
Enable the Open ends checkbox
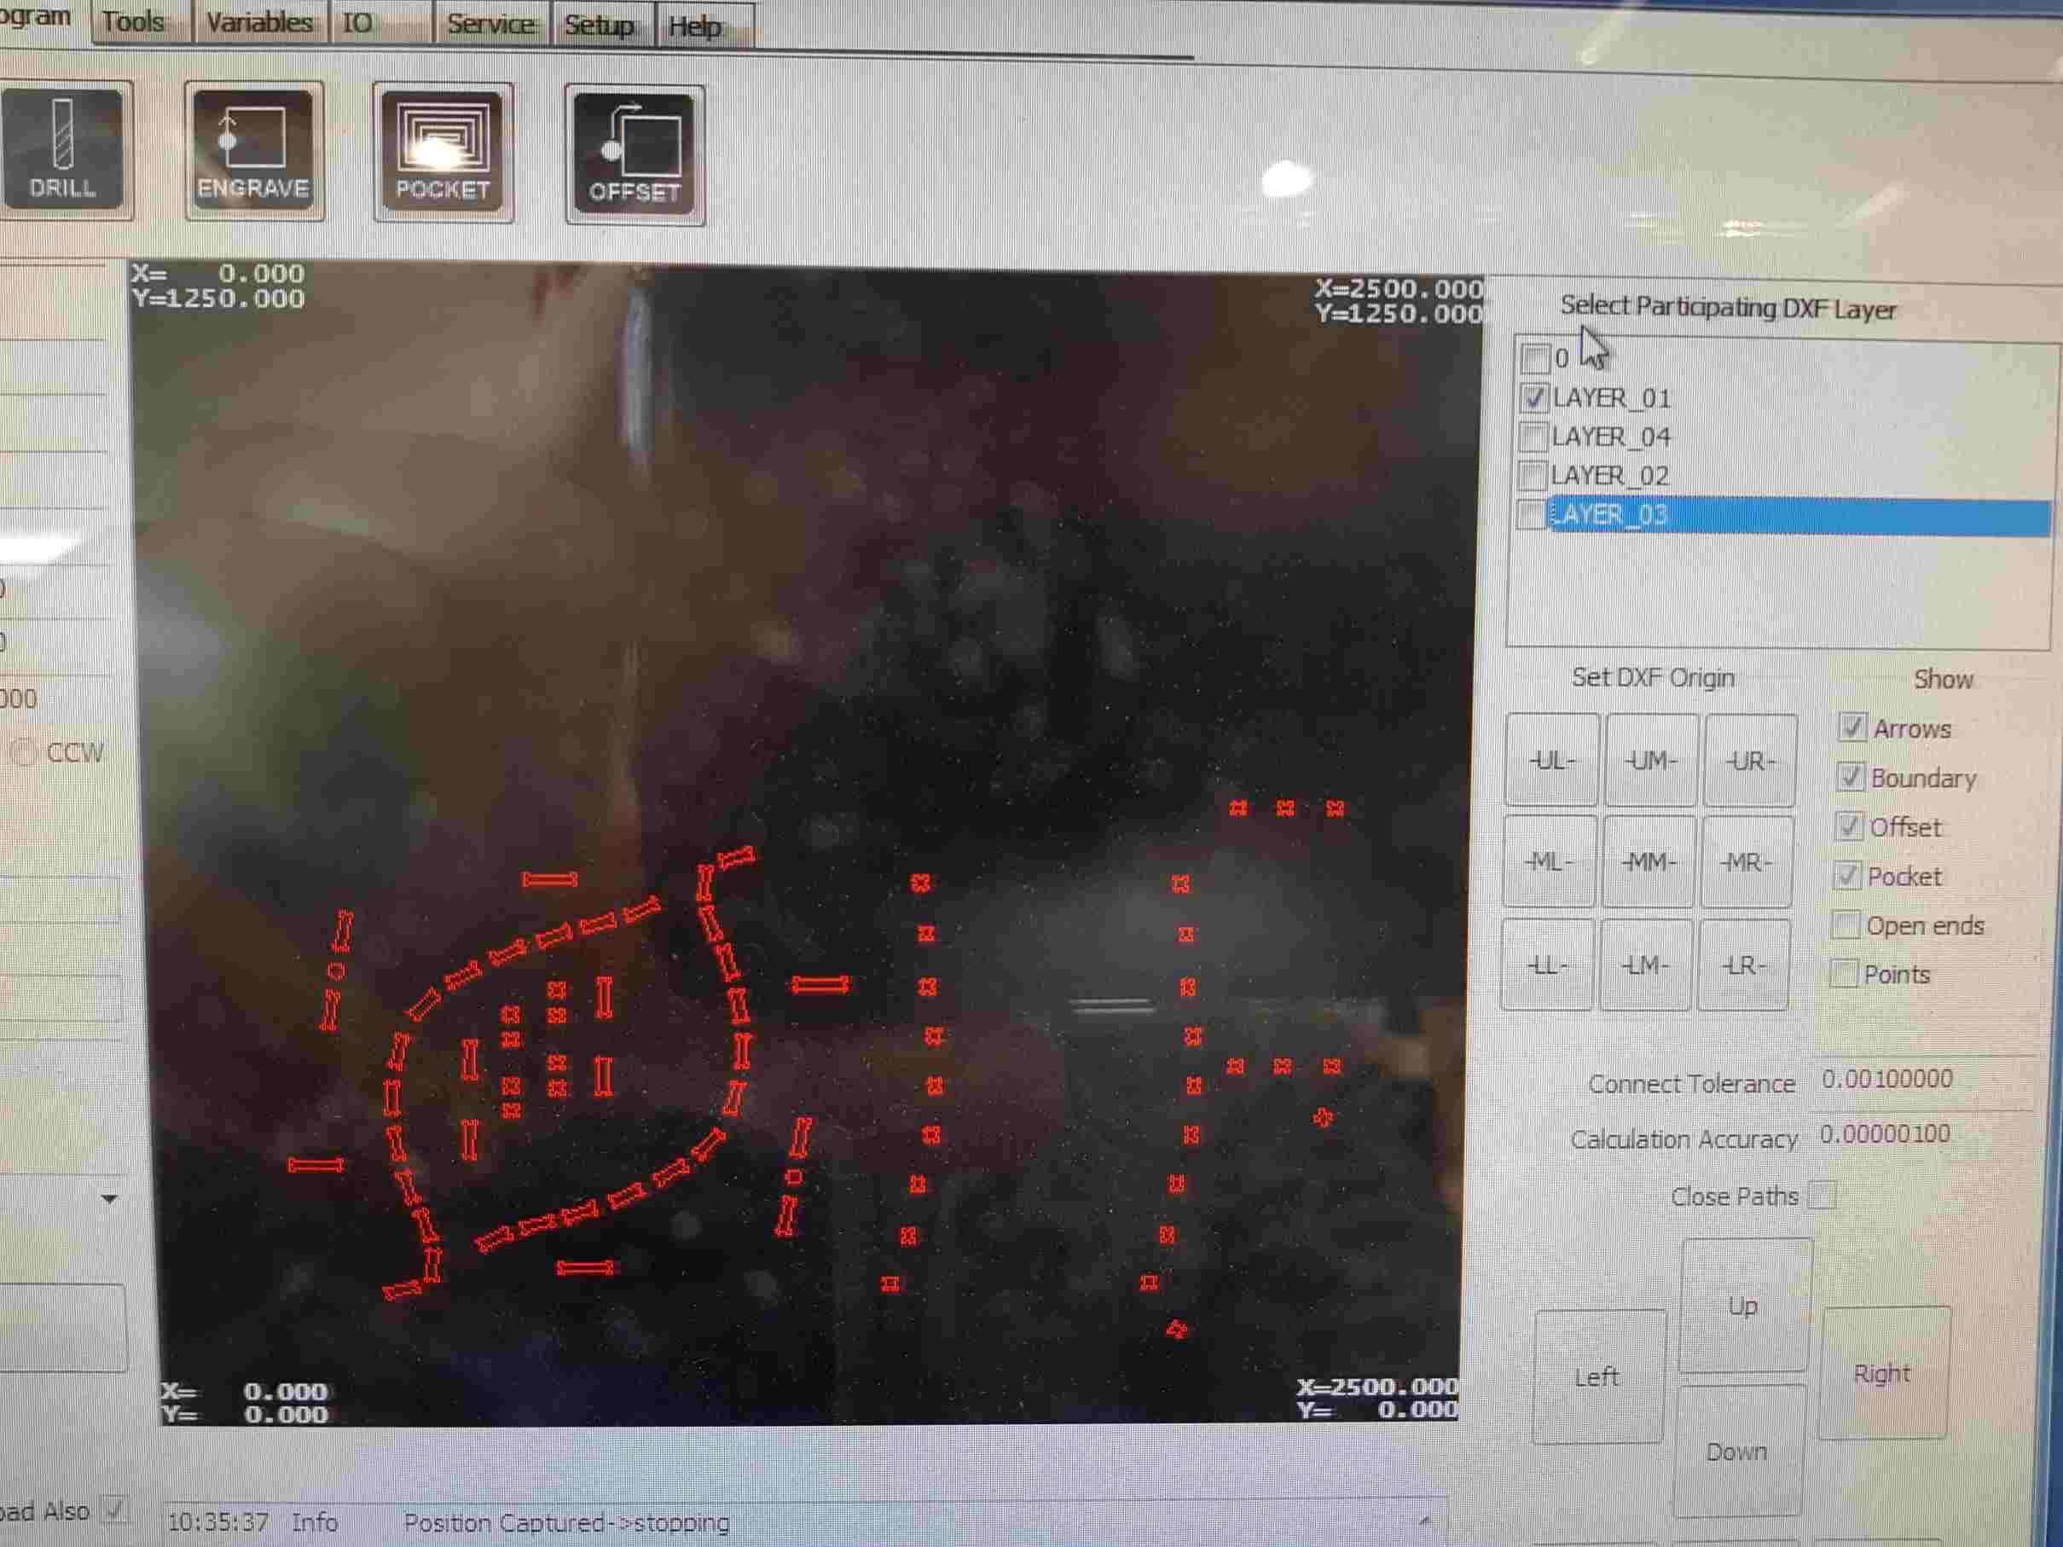[1846, 925]
